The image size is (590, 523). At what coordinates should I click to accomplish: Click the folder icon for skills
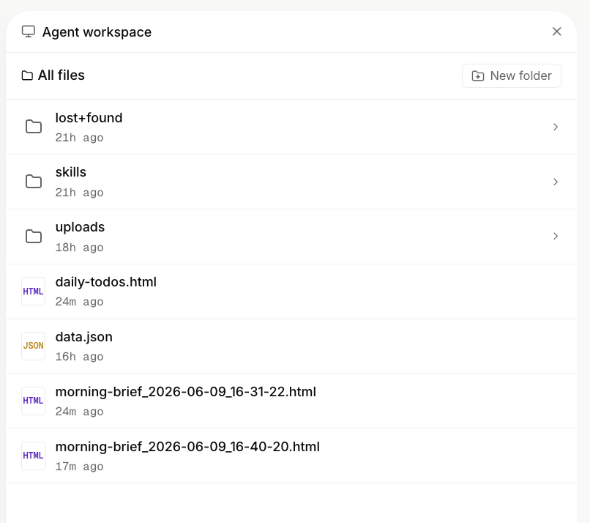(x=34, y=182)
